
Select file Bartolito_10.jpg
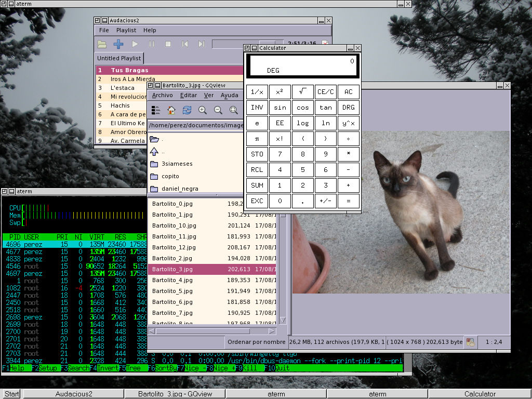tap(212, 225)
